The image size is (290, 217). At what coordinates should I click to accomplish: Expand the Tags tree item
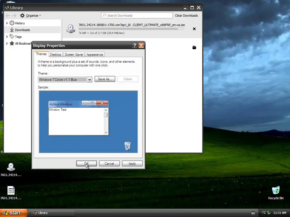pyautogui.click(x=7, y=37)
